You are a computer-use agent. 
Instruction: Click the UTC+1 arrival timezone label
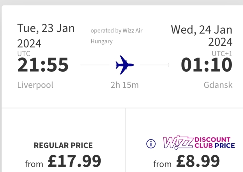[222, 54]
